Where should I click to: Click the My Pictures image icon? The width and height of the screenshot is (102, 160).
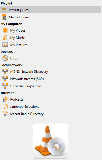pos(5,45)
